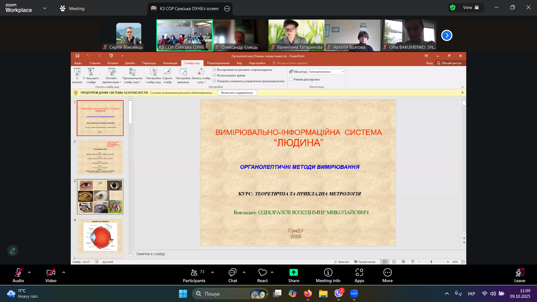Expand audio options arrow next to Audio

coord(29,272)
